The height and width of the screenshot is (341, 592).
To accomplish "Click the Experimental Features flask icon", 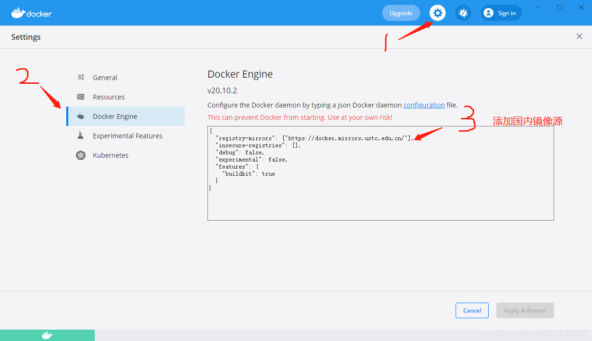I will (x=81, y=135).
